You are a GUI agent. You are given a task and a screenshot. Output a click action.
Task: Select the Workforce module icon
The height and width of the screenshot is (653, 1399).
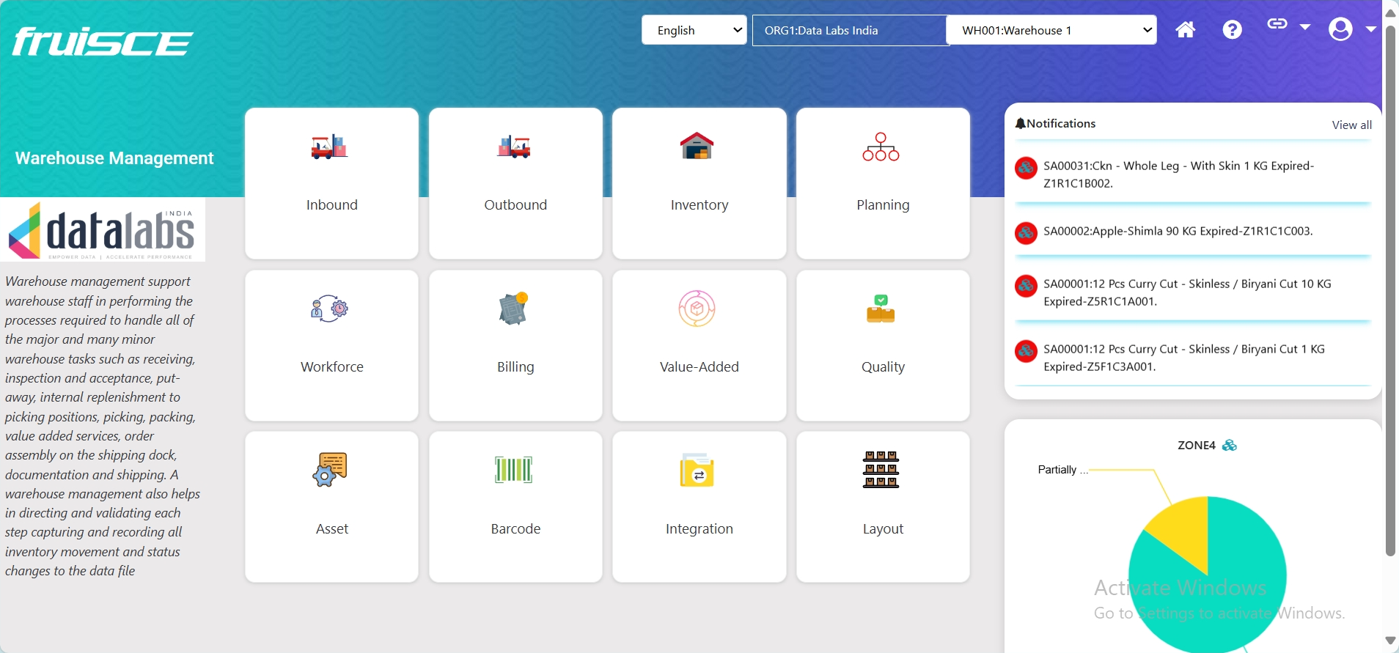coord(330,309)
